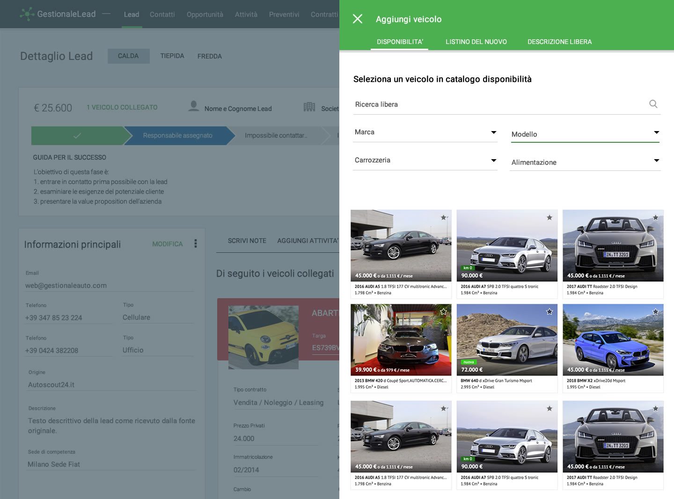Star the bottom-row Audi TT Roadster card
The width and height of the screenshot is (674, 499).
(x=656, y=408)
